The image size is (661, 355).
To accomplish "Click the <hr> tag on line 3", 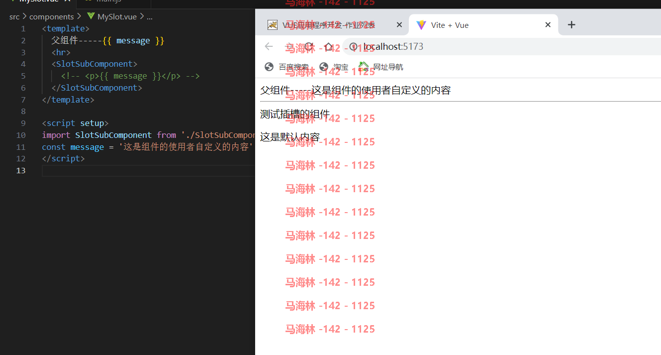I will 61,52.
